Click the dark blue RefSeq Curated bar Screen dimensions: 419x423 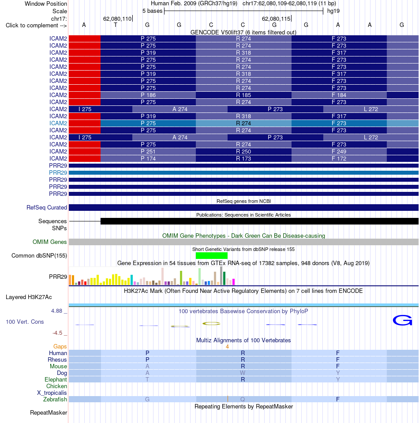[x=243, y=207]
